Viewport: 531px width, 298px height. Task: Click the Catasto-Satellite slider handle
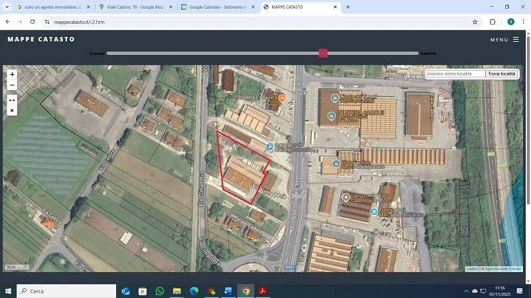pos(323,53)
